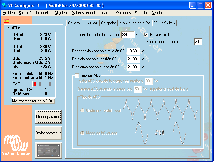Close the VE Configure window
The image size is (214, 162).
click(208, 5)
